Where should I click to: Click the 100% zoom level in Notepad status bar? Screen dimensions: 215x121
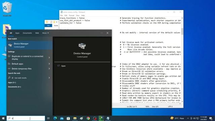(x=147, y=107)
